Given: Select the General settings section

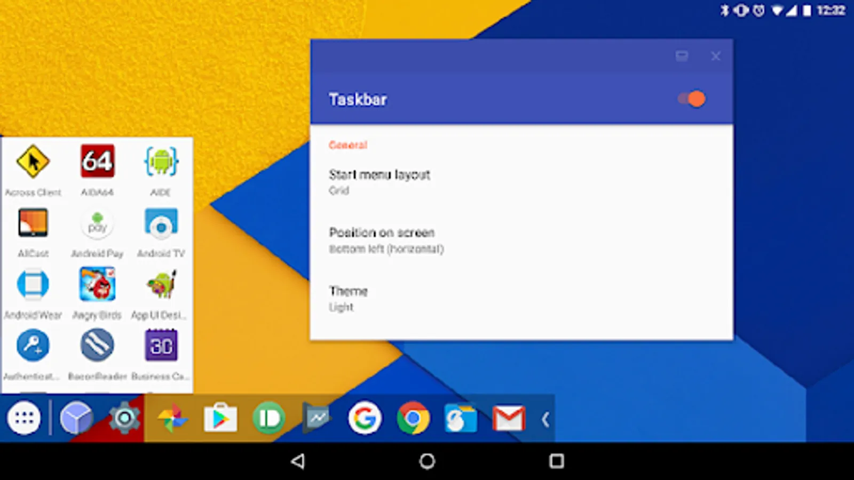Looking at the screenshot, I should pyautogui.click(x=348, y=145).
